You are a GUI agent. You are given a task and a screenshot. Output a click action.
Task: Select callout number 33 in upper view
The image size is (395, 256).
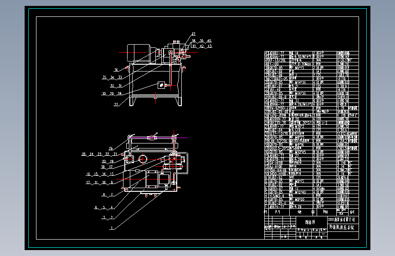click(120, 77)
